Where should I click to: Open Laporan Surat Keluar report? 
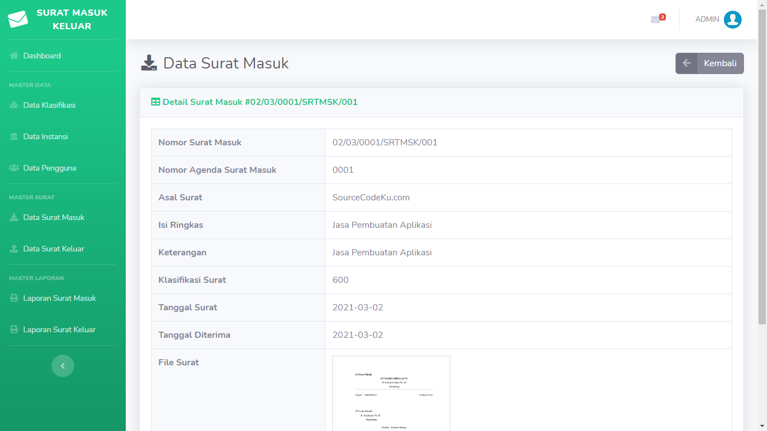(63, 329)
